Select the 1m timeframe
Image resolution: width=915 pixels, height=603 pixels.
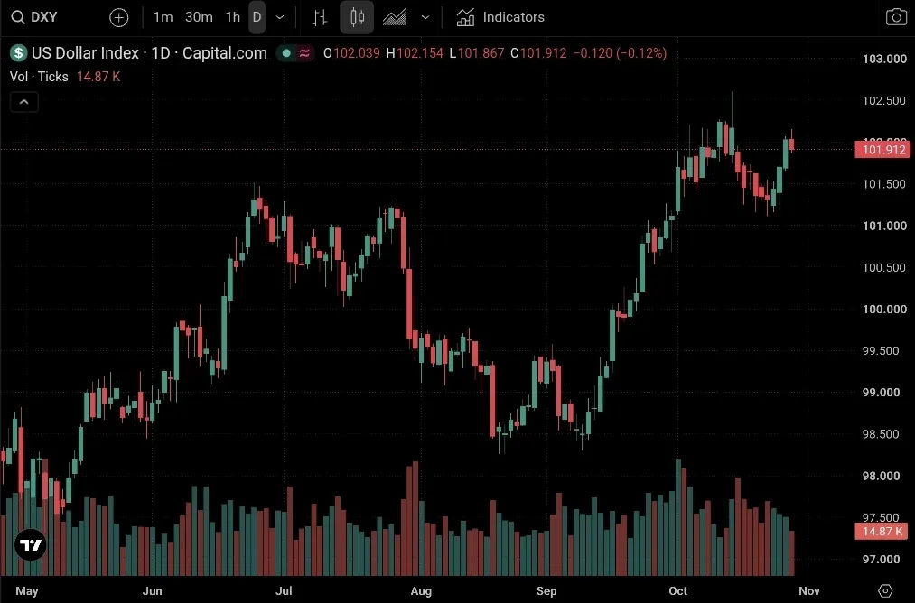point(163,17)
